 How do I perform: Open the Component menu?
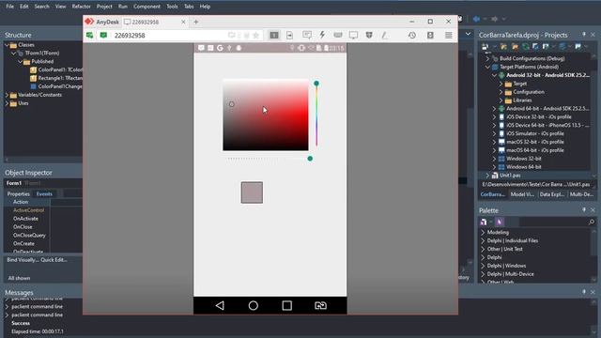[146, 7]
